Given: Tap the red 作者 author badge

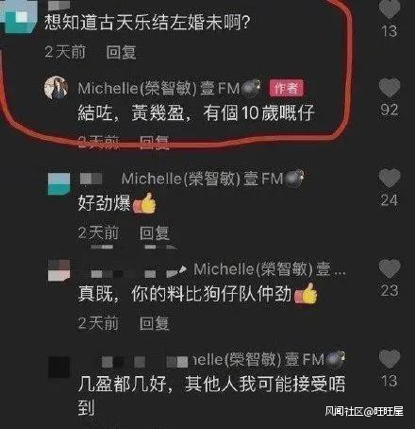Looking at the screenshot, I should point(286,88).
